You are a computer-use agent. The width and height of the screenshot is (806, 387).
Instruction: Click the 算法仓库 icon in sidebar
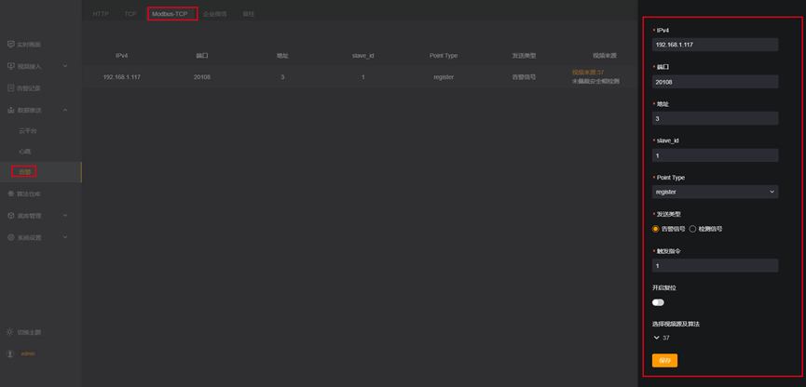point(11,194)
